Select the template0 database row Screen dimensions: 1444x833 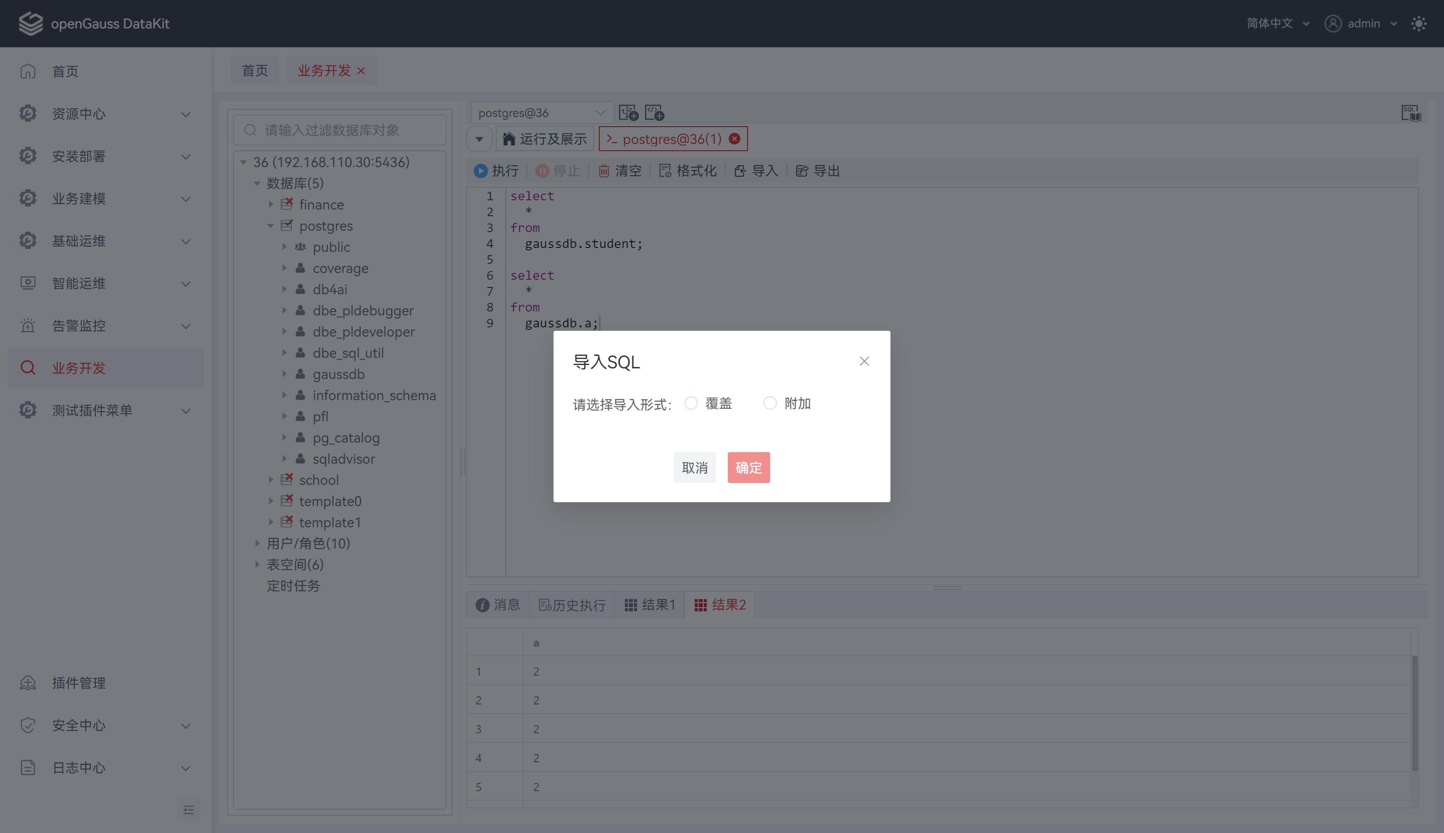340,501
